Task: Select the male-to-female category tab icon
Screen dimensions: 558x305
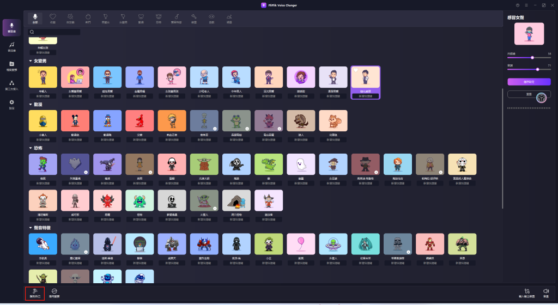Action: point(105,19)
